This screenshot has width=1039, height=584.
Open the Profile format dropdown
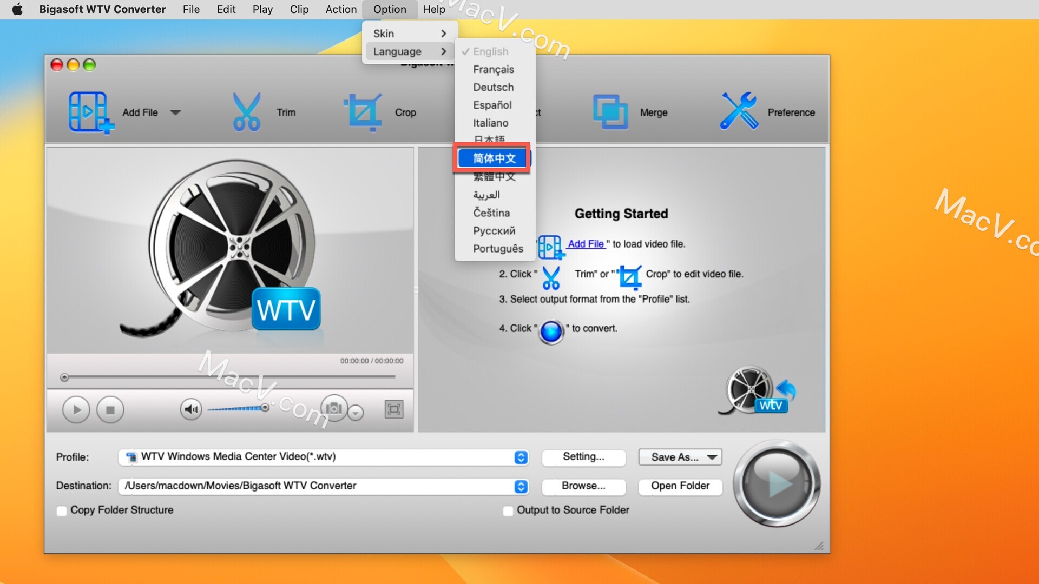(x=323, y=457)
